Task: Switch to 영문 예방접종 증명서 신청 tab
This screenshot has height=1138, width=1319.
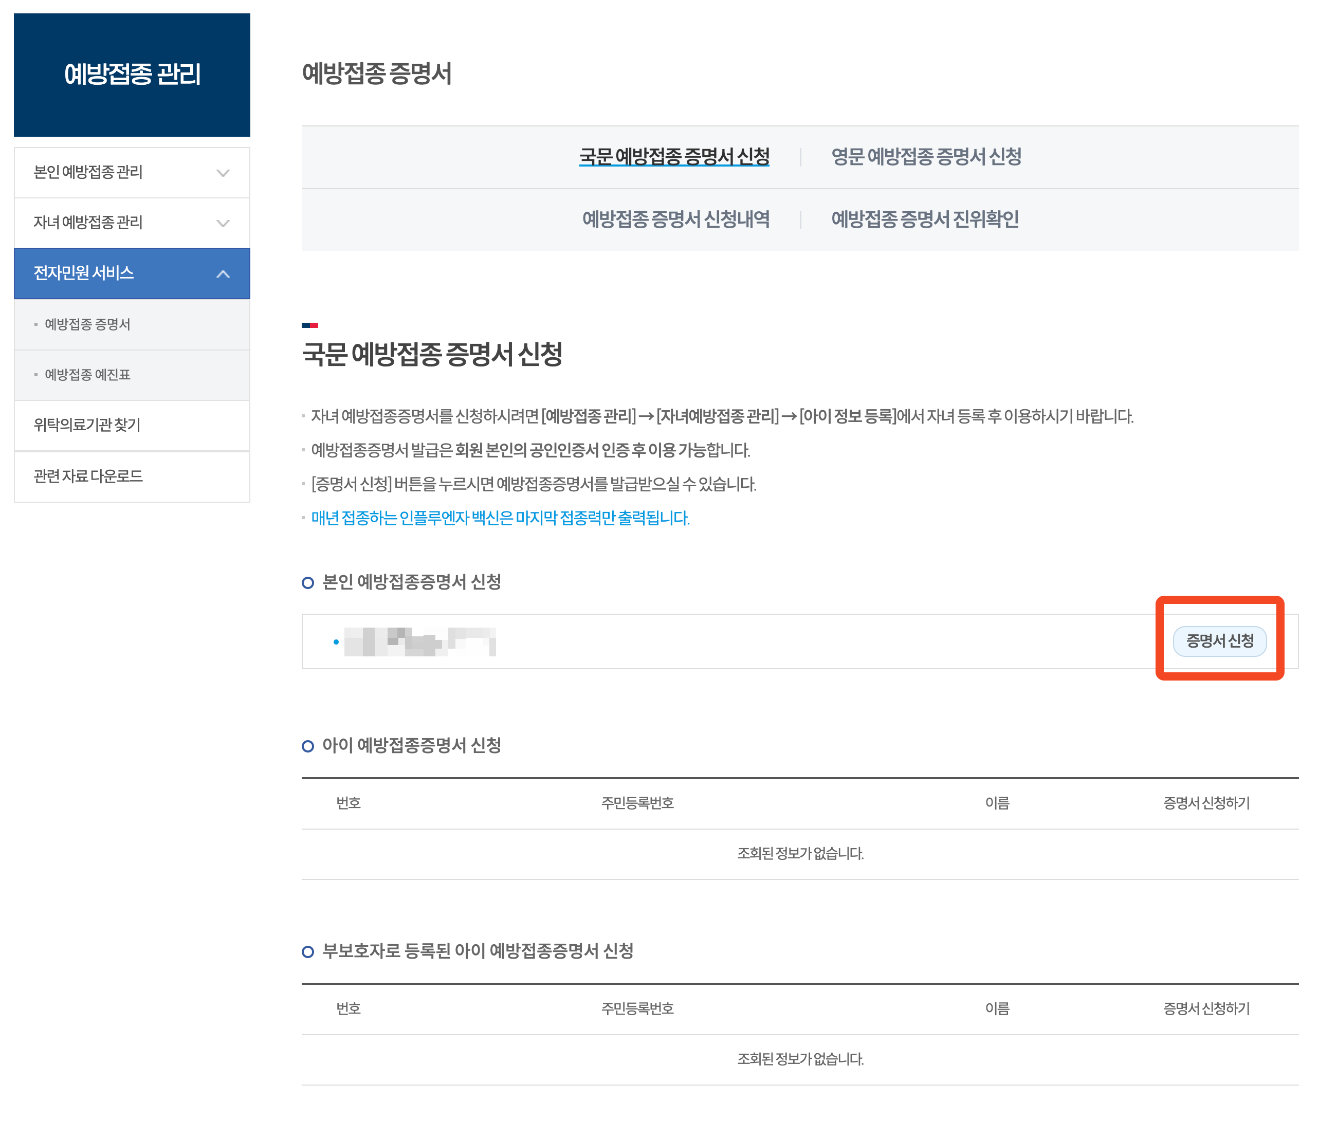Action: coord(926,157)
